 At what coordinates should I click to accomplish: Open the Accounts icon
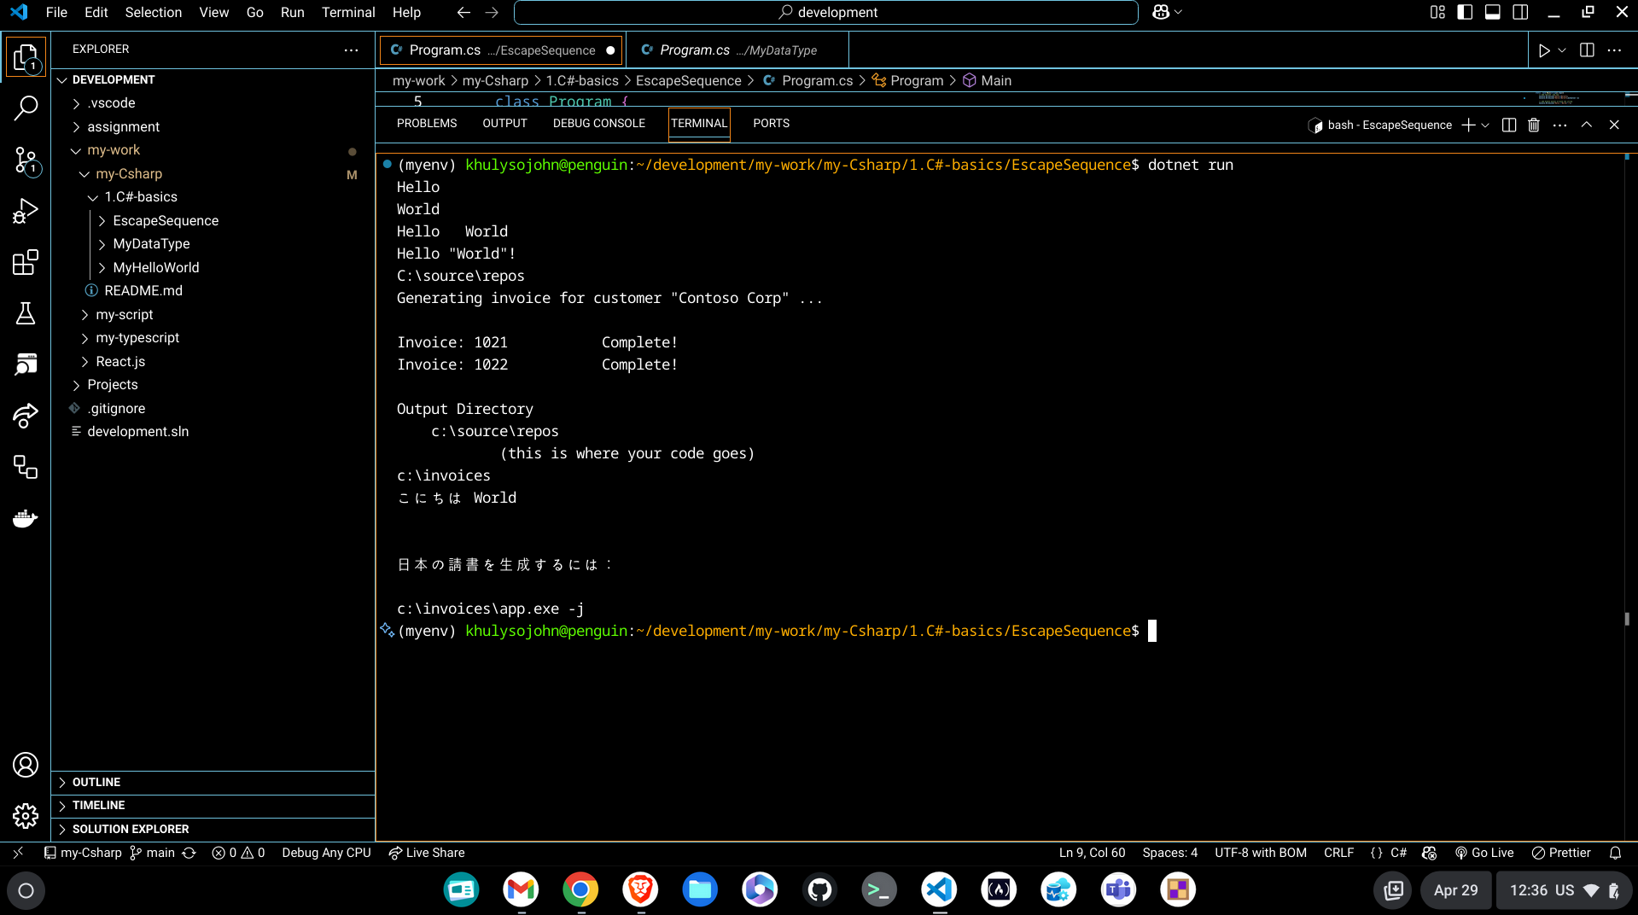(x=26, y=765)
